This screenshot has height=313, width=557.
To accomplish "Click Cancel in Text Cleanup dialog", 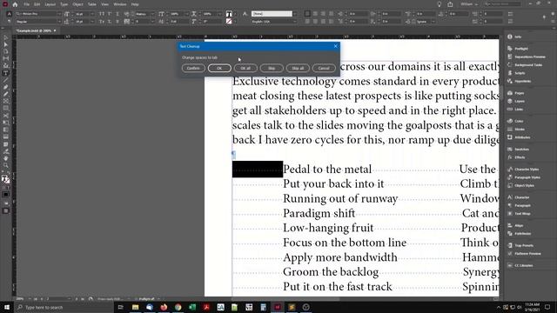I will [x=324, y=68].
